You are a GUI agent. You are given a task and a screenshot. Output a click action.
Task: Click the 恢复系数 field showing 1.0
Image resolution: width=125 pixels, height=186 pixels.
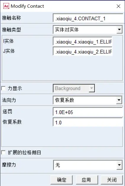88,122
